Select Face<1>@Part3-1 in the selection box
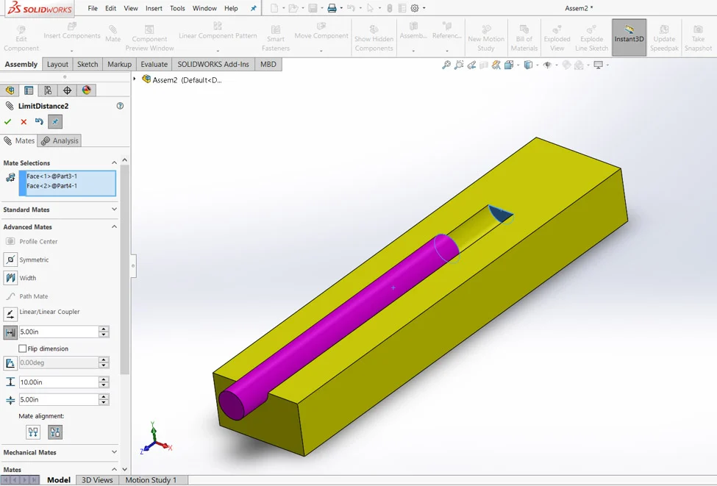 [51, 176]
